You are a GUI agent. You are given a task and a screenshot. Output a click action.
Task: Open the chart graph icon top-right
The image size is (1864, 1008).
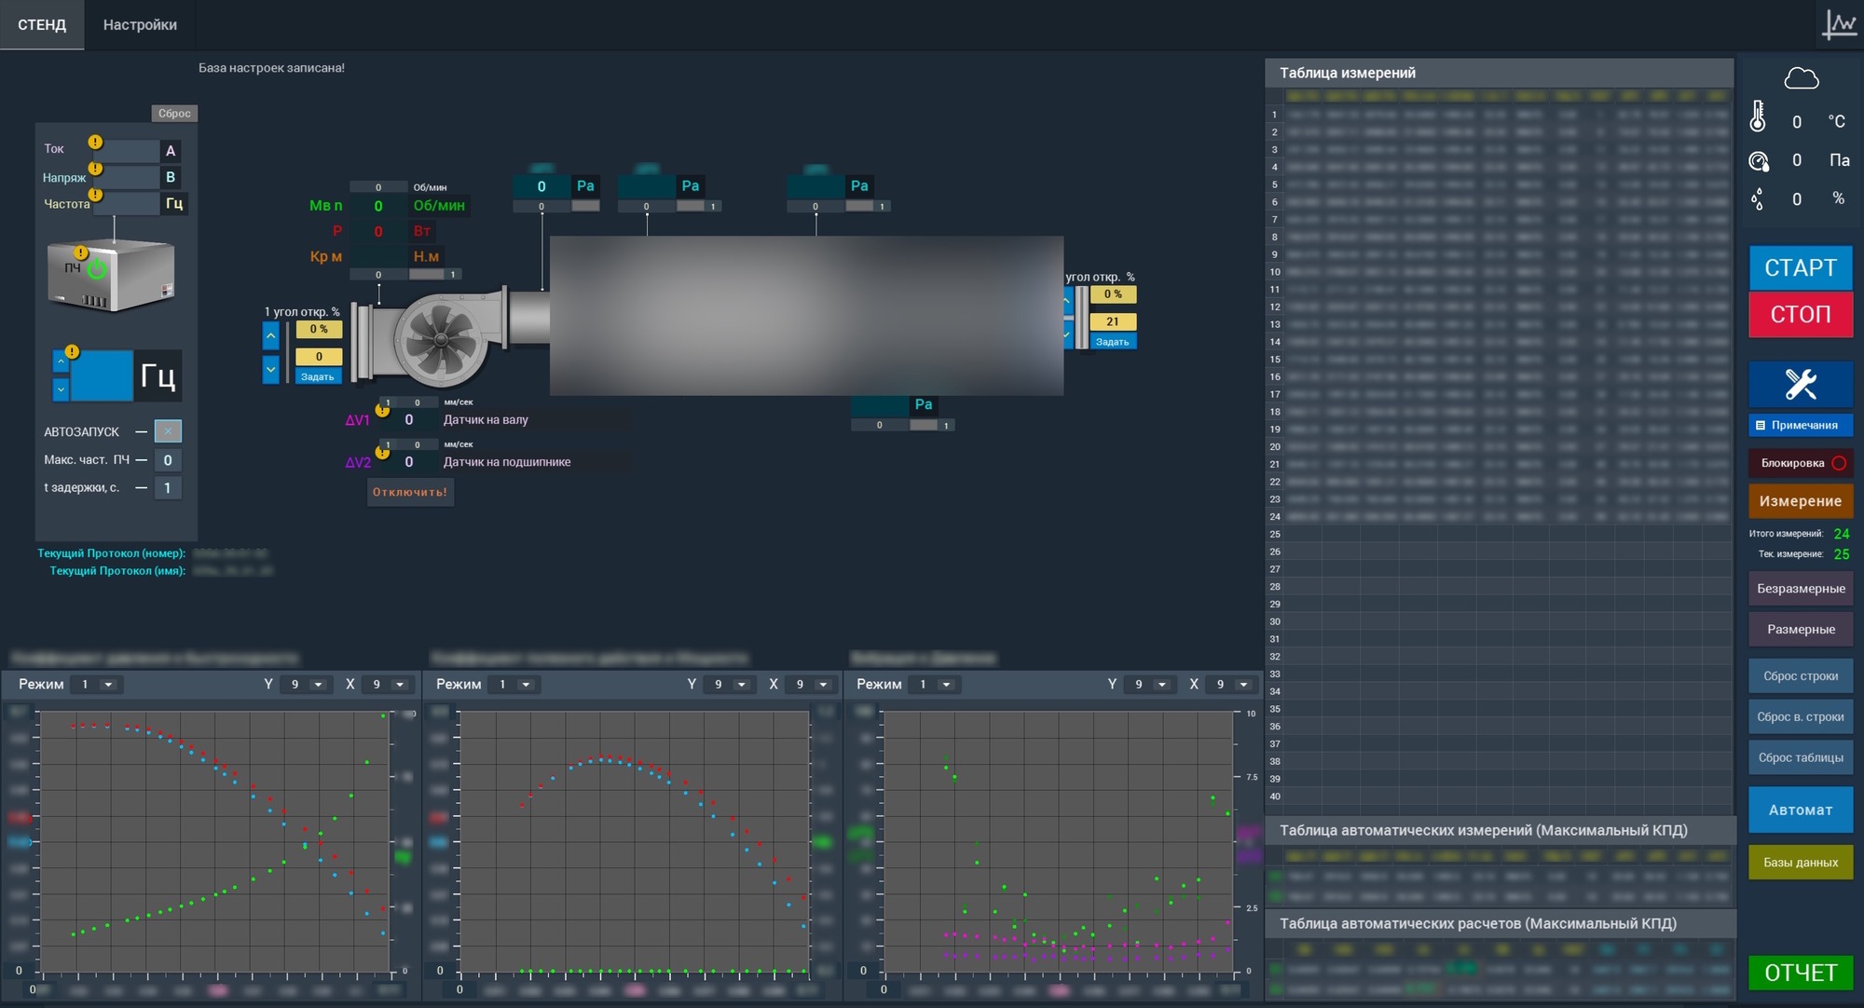pos(1839,24)
